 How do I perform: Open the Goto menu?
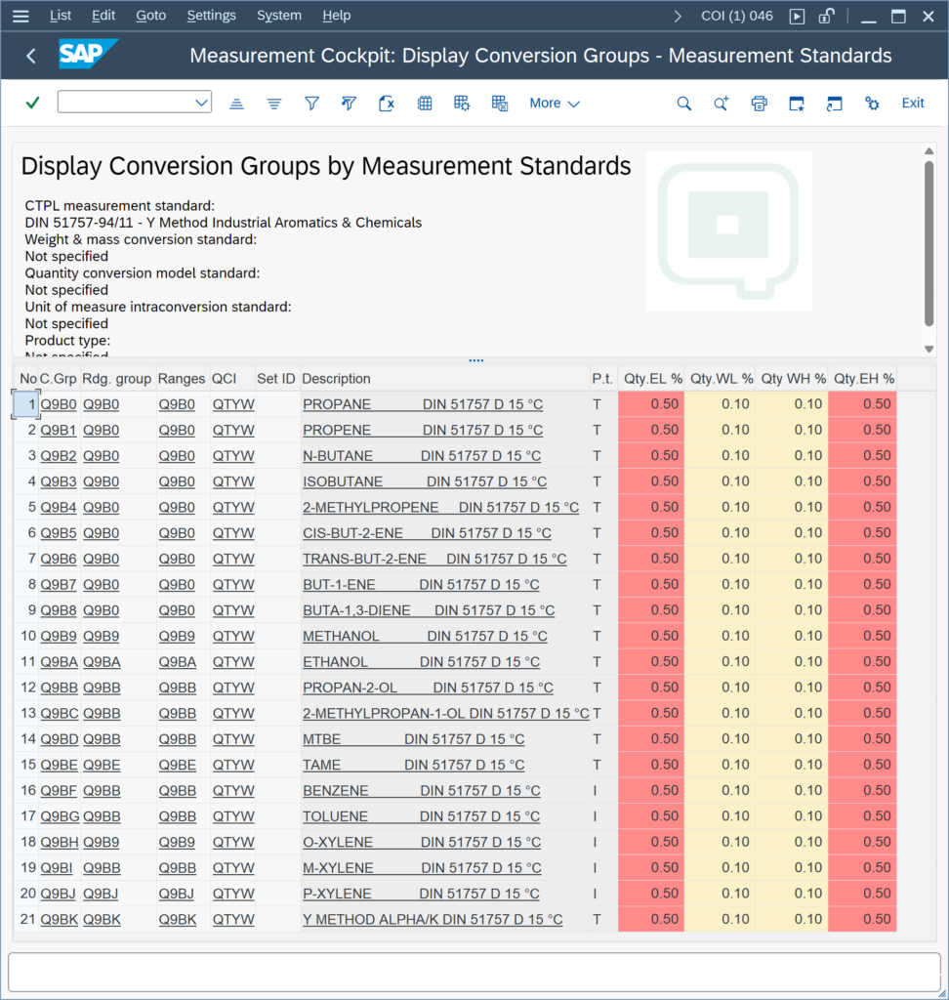[x=150, y=16]
